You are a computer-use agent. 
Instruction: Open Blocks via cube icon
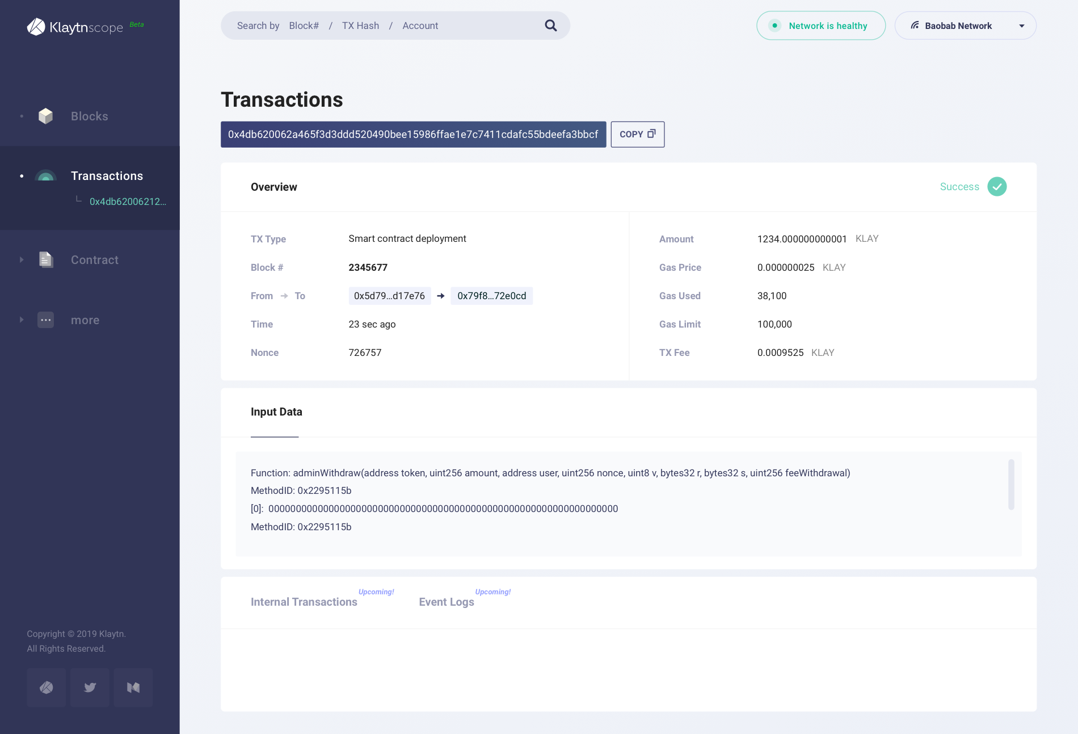(x=45, y=116)
